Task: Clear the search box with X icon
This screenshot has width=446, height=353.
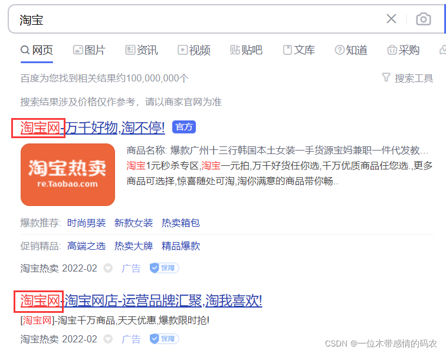Action: click(391, 19)
